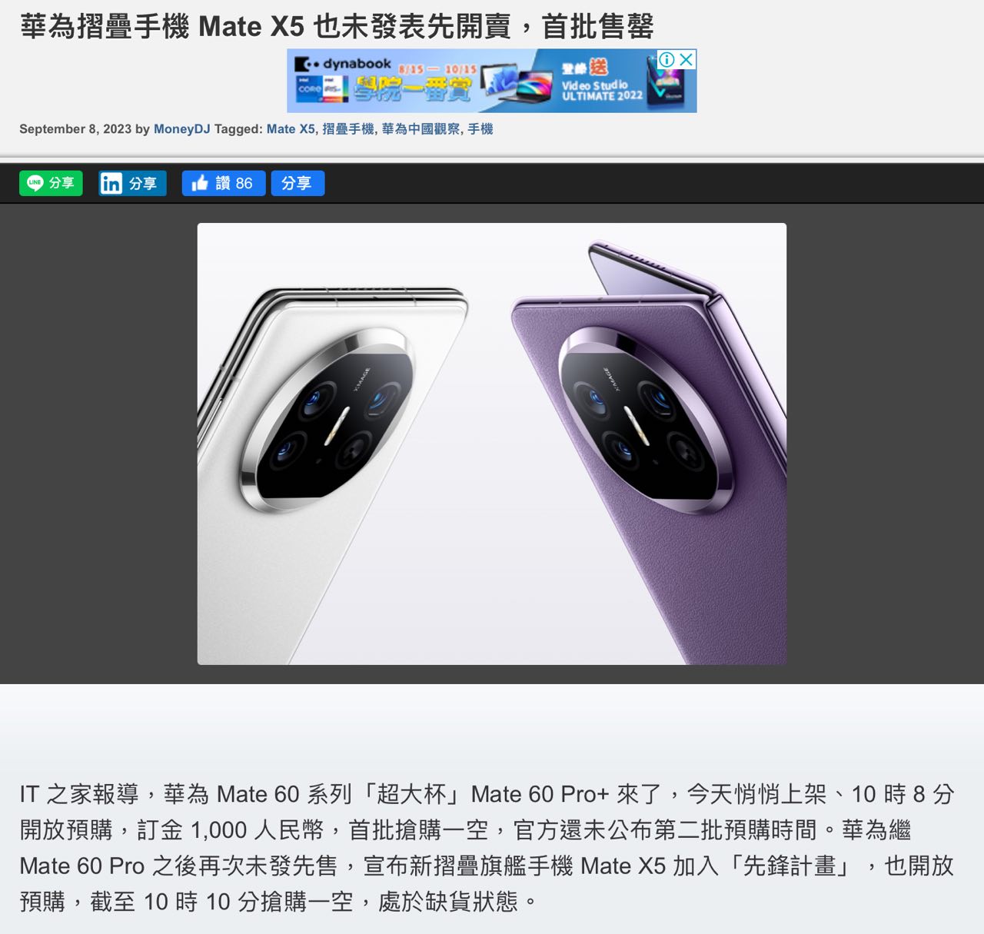984x934 pixels.
Task: Like the article with the Facebook thumbs-up
Action: (x=223, y=183)
